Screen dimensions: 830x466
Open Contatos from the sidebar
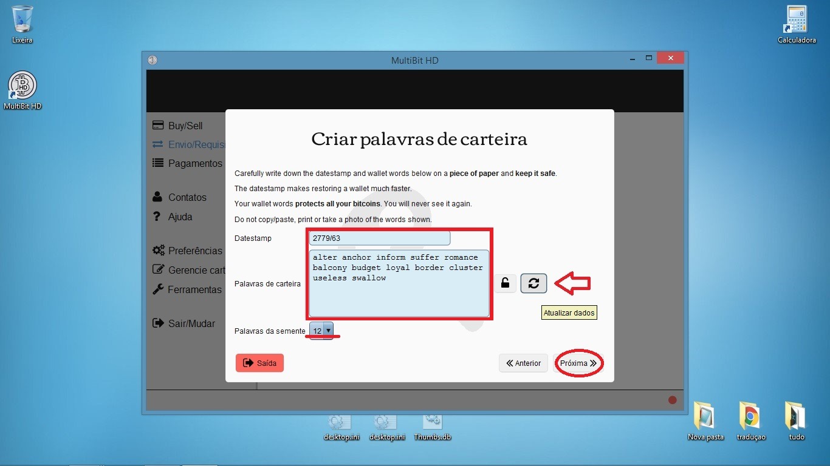point(187,197)
